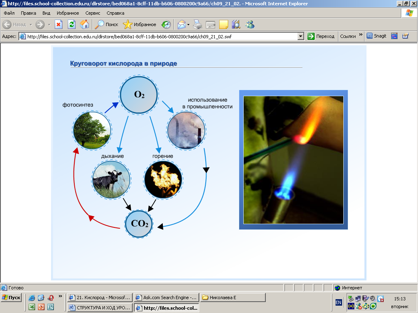The image size is (418, 313).
Task: Refresh the page with the Refresh icon
Action: point(71,24)
